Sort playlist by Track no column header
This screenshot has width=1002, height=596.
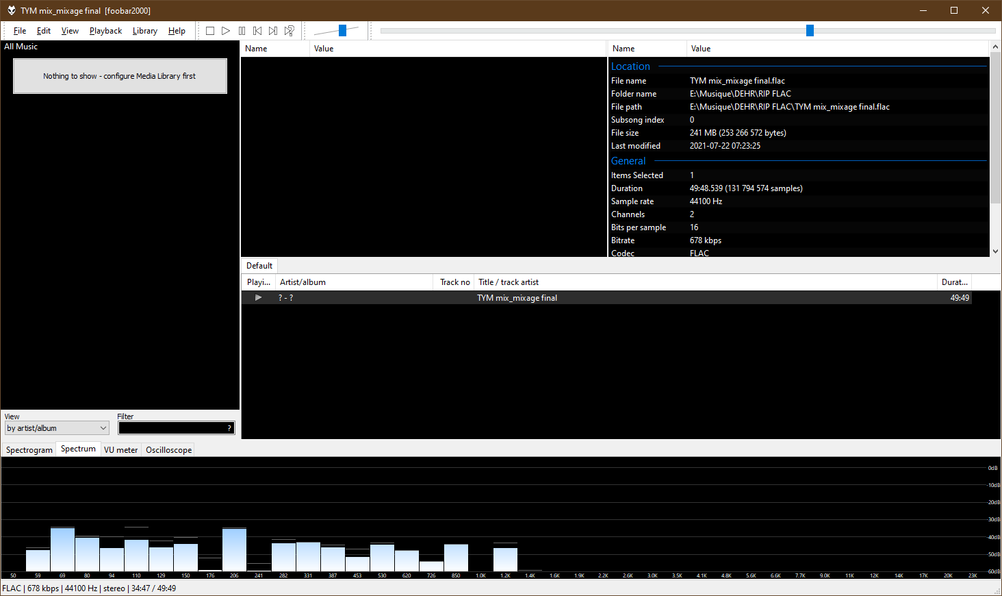[454, 282]
